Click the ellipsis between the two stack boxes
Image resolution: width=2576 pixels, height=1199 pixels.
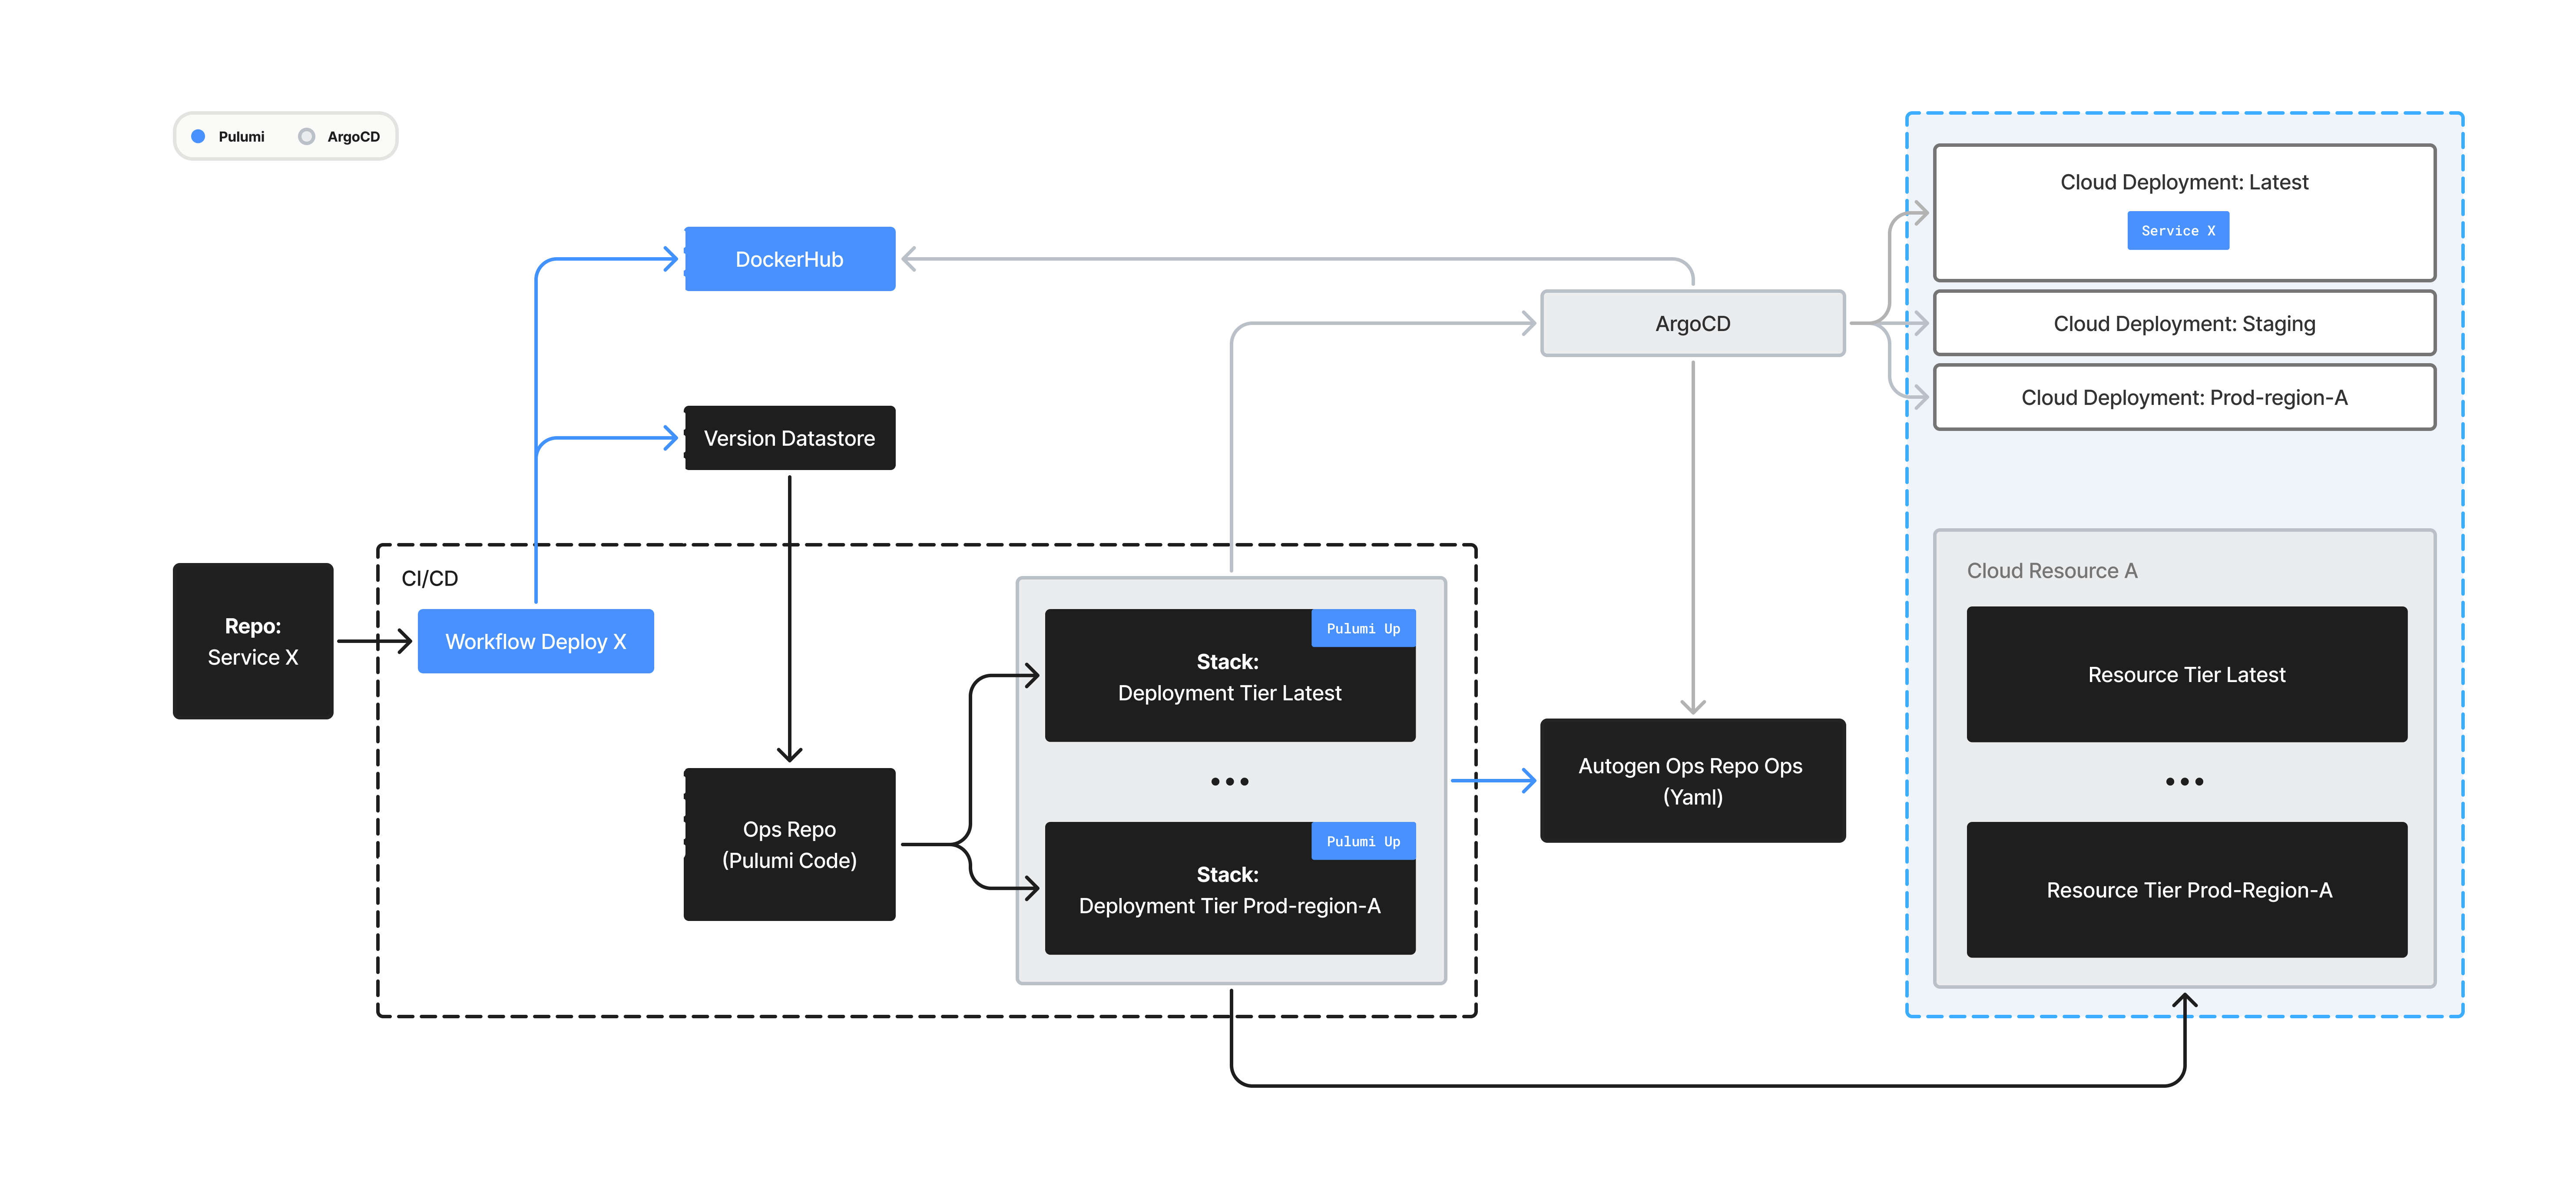(x=1229, y=781)
